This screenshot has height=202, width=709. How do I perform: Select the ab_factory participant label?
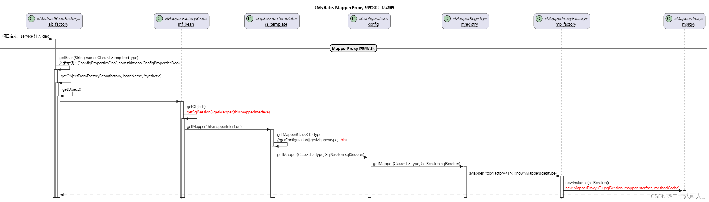coord(58,24)
